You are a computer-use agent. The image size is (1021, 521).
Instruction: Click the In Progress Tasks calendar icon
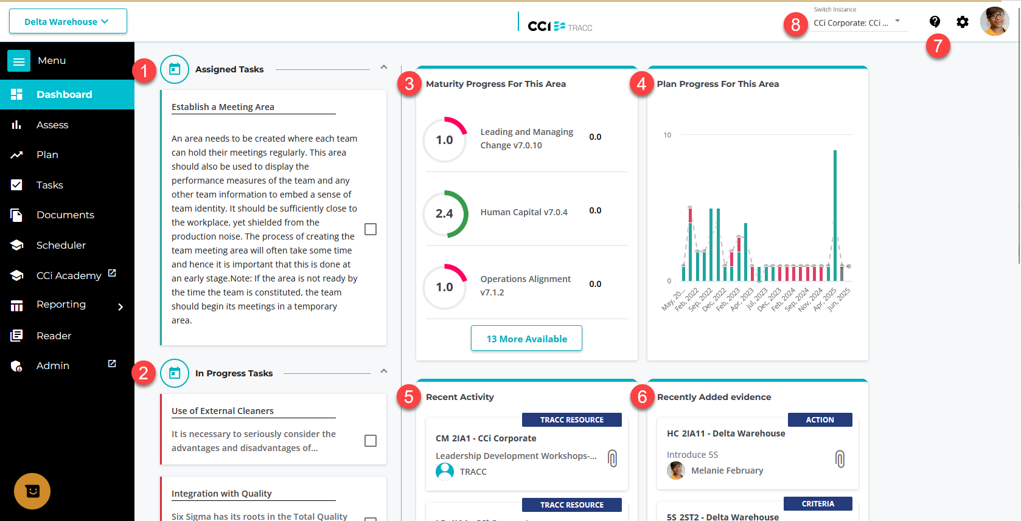[175, 373]
